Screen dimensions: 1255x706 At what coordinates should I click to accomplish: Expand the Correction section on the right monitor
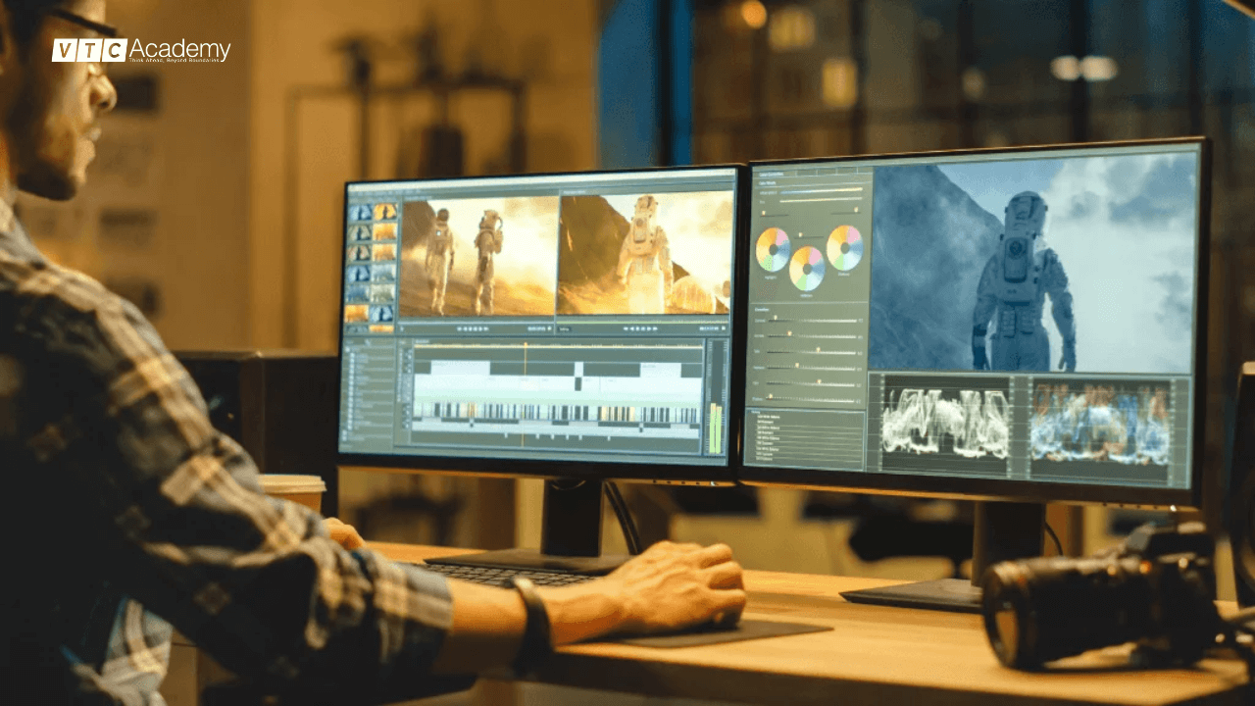(760, 308)
